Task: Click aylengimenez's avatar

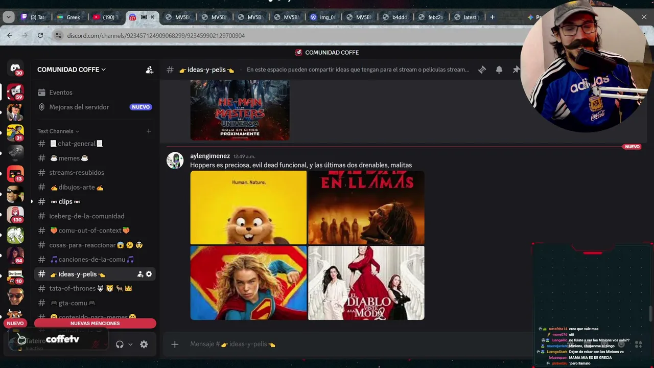Action: (x=175, y=160)
